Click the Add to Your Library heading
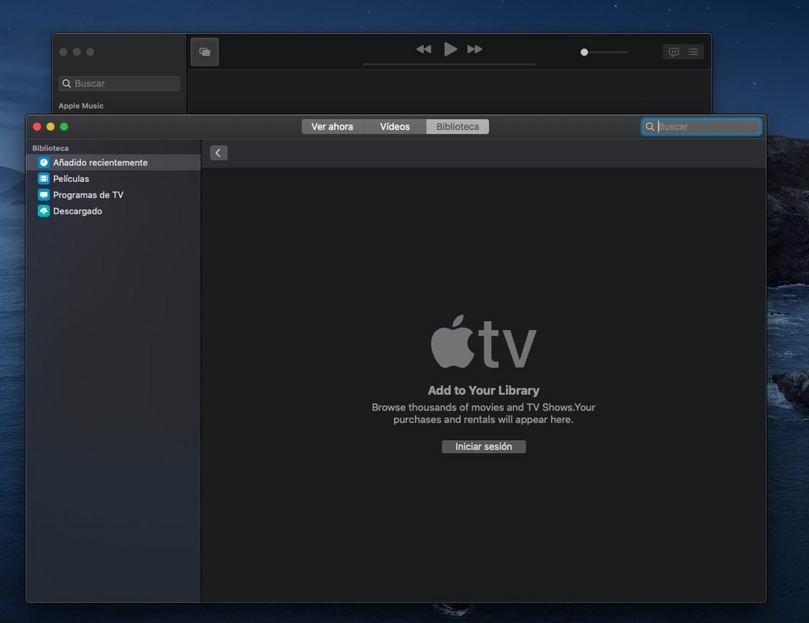The image size is (809, 623). 484,390
